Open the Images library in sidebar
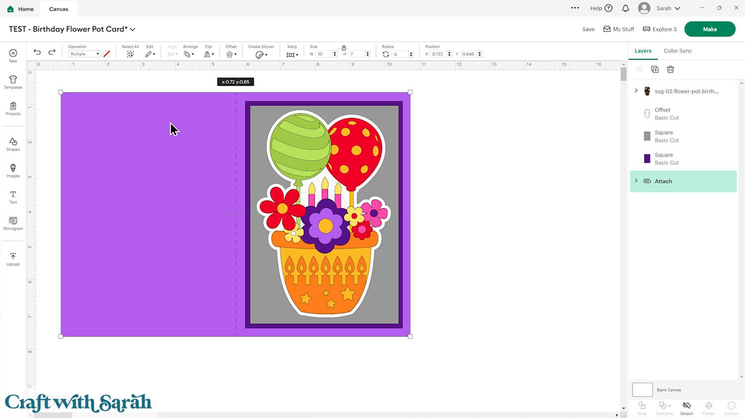Image resolution: width=745 pixels, height=418 pixels. pyautogui.click(x=13, y=171)
